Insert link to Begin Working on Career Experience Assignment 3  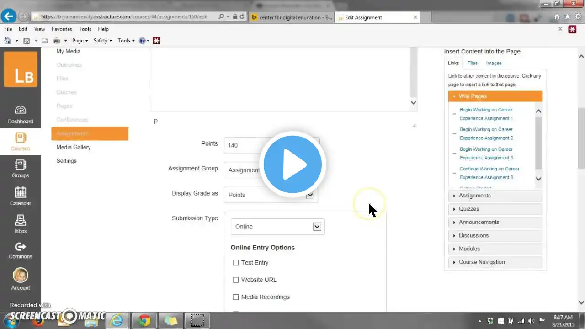pyautogui.click(x=486, y=153)
